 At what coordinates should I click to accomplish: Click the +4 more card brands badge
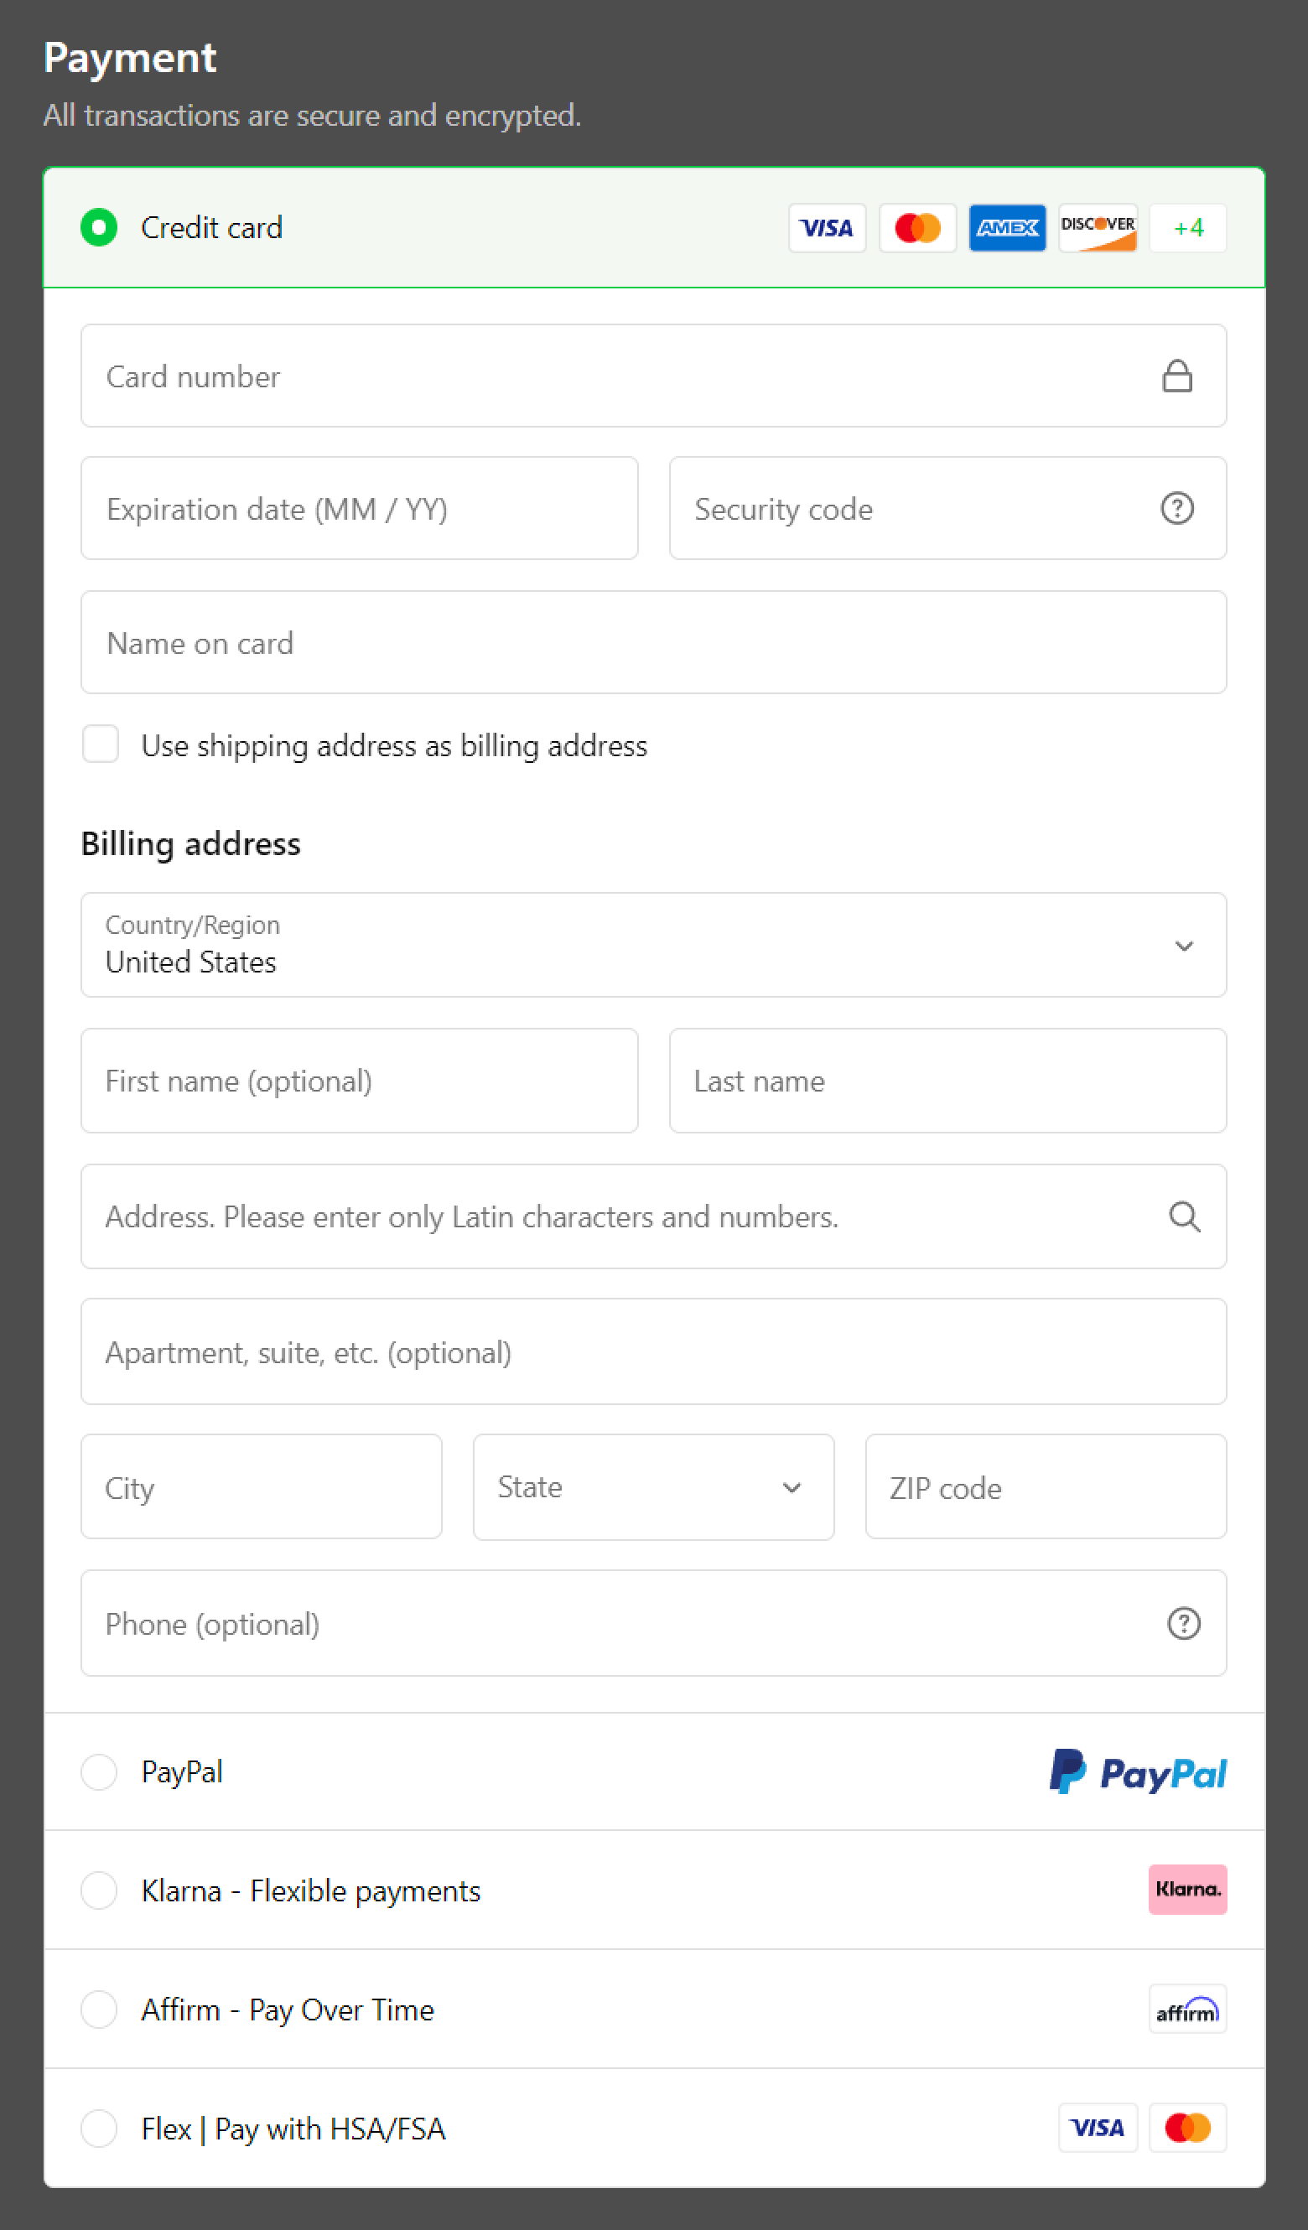tap(1187, 227)
